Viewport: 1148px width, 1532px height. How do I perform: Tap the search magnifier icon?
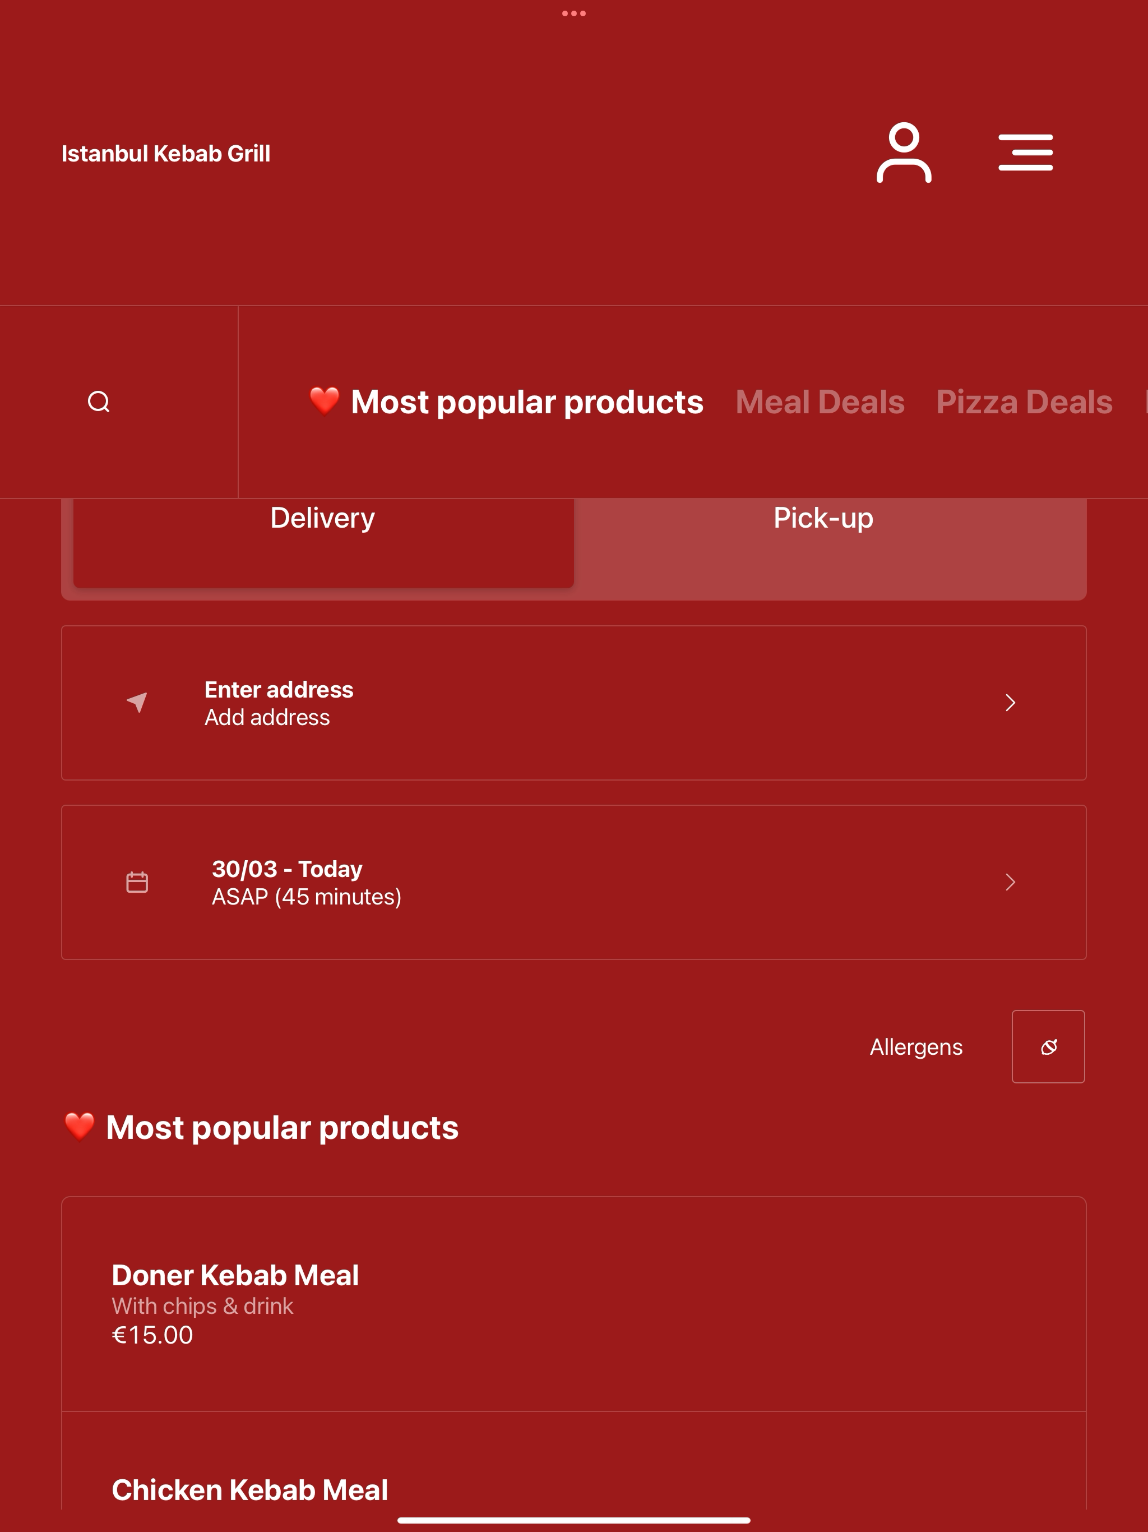point(99,402)
